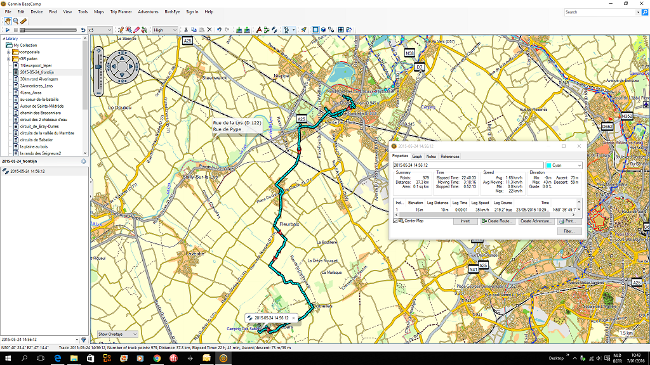Switch to the References tab
Image resolution: width=650 pixels, height=365 pixels.
tap(450, 157)
